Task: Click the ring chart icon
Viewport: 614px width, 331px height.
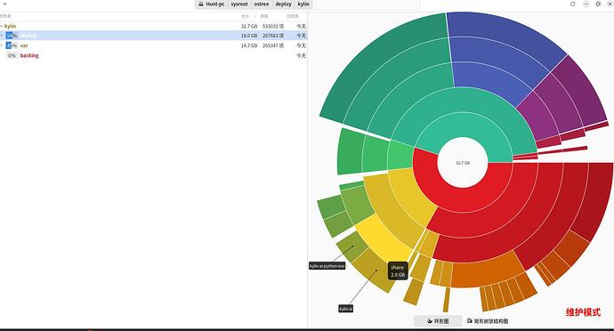Action: click(x=430, y=321)
